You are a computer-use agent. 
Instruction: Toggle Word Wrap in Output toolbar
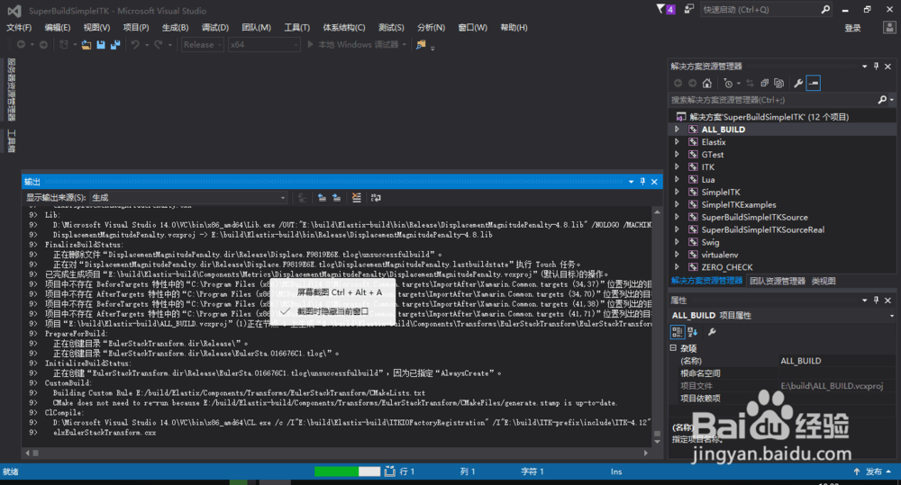[x=376, y=198]
